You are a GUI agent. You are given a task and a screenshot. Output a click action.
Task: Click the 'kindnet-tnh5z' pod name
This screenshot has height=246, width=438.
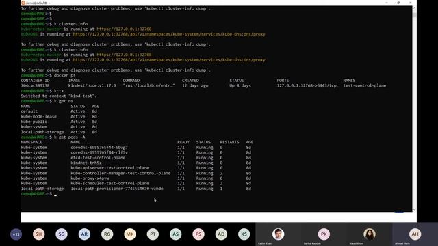(x=86, y=163)
